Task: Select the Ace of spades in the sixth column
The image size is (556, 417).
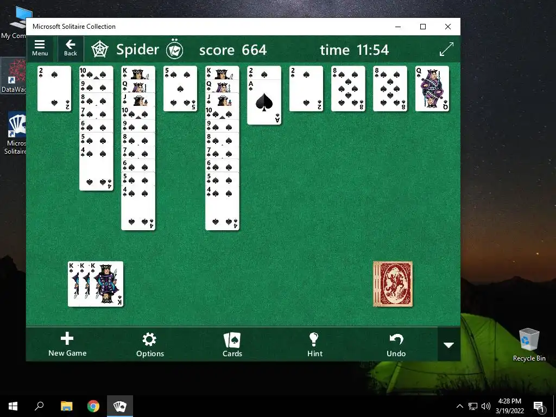Action: click(264, 102)
